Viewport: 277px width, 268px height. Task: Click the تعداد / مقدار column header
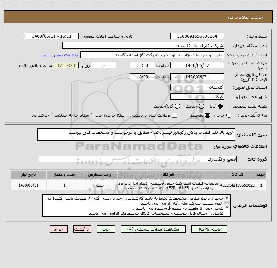(x=64, y=175)
